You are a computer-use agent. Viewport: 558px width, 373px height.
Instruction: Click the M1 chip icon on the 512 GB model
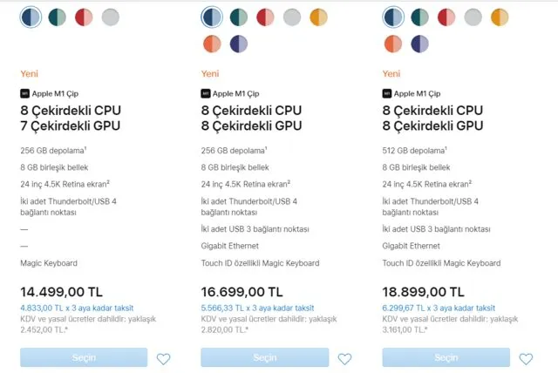[387, 92]
